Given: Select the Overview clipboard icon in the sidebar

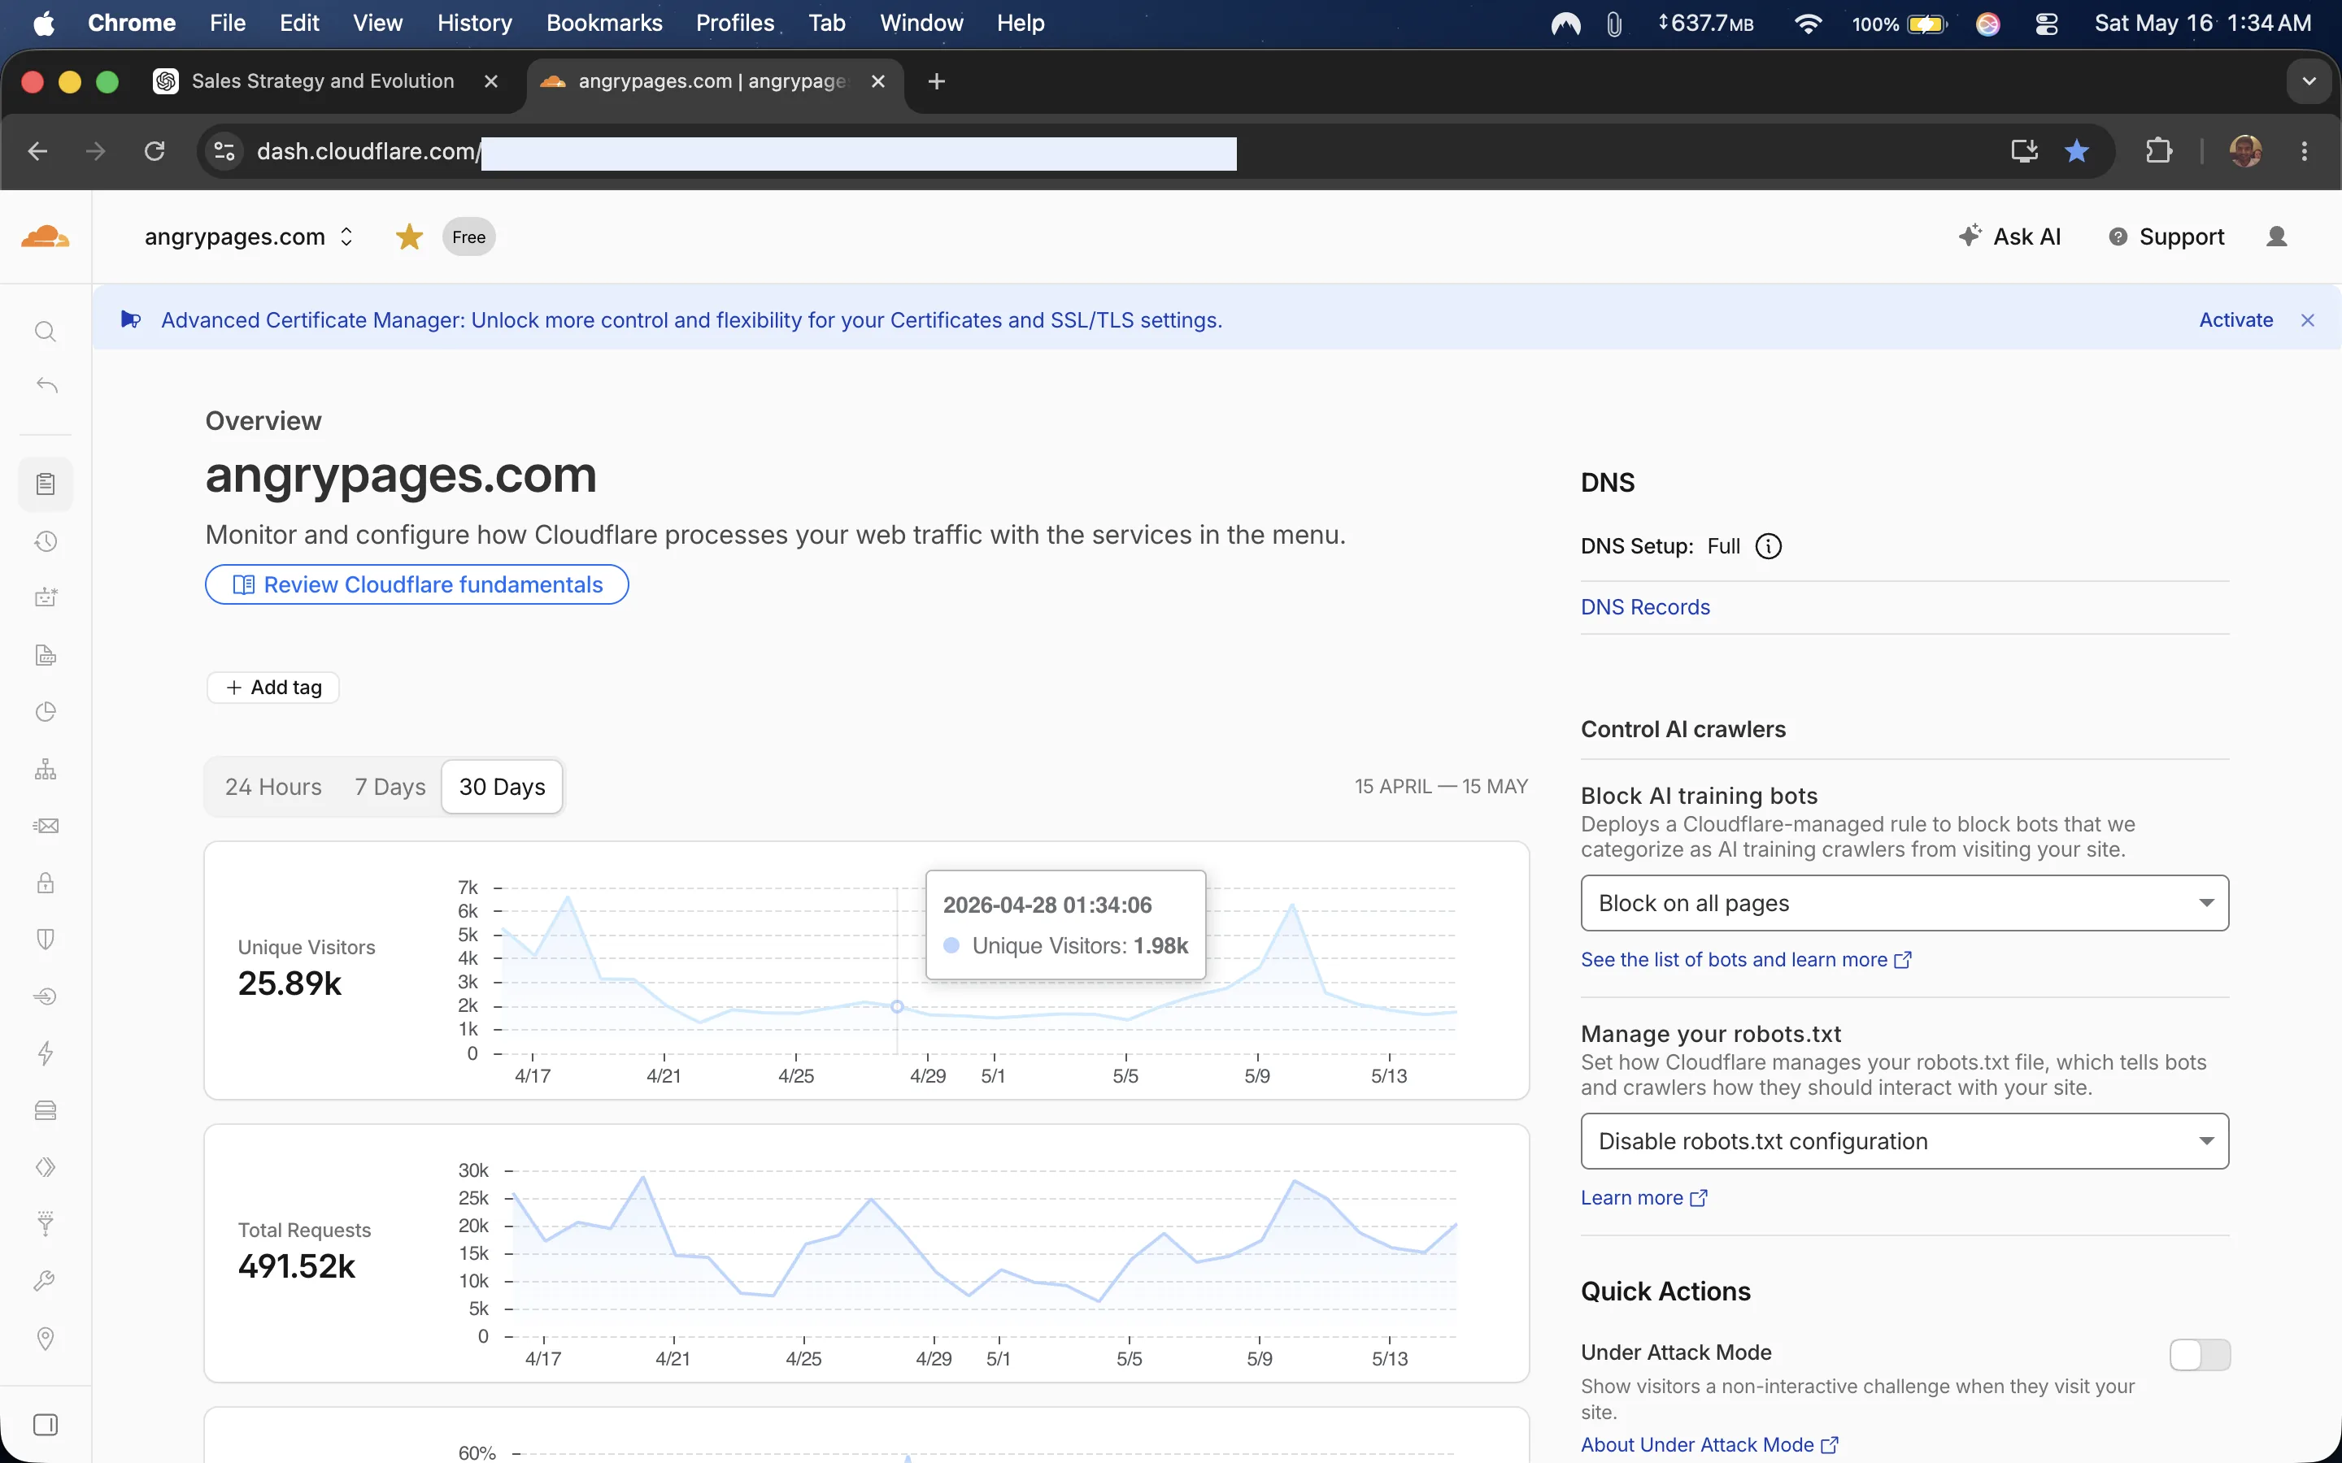Looking at the screenshot, I should click(x=46, y=484).
